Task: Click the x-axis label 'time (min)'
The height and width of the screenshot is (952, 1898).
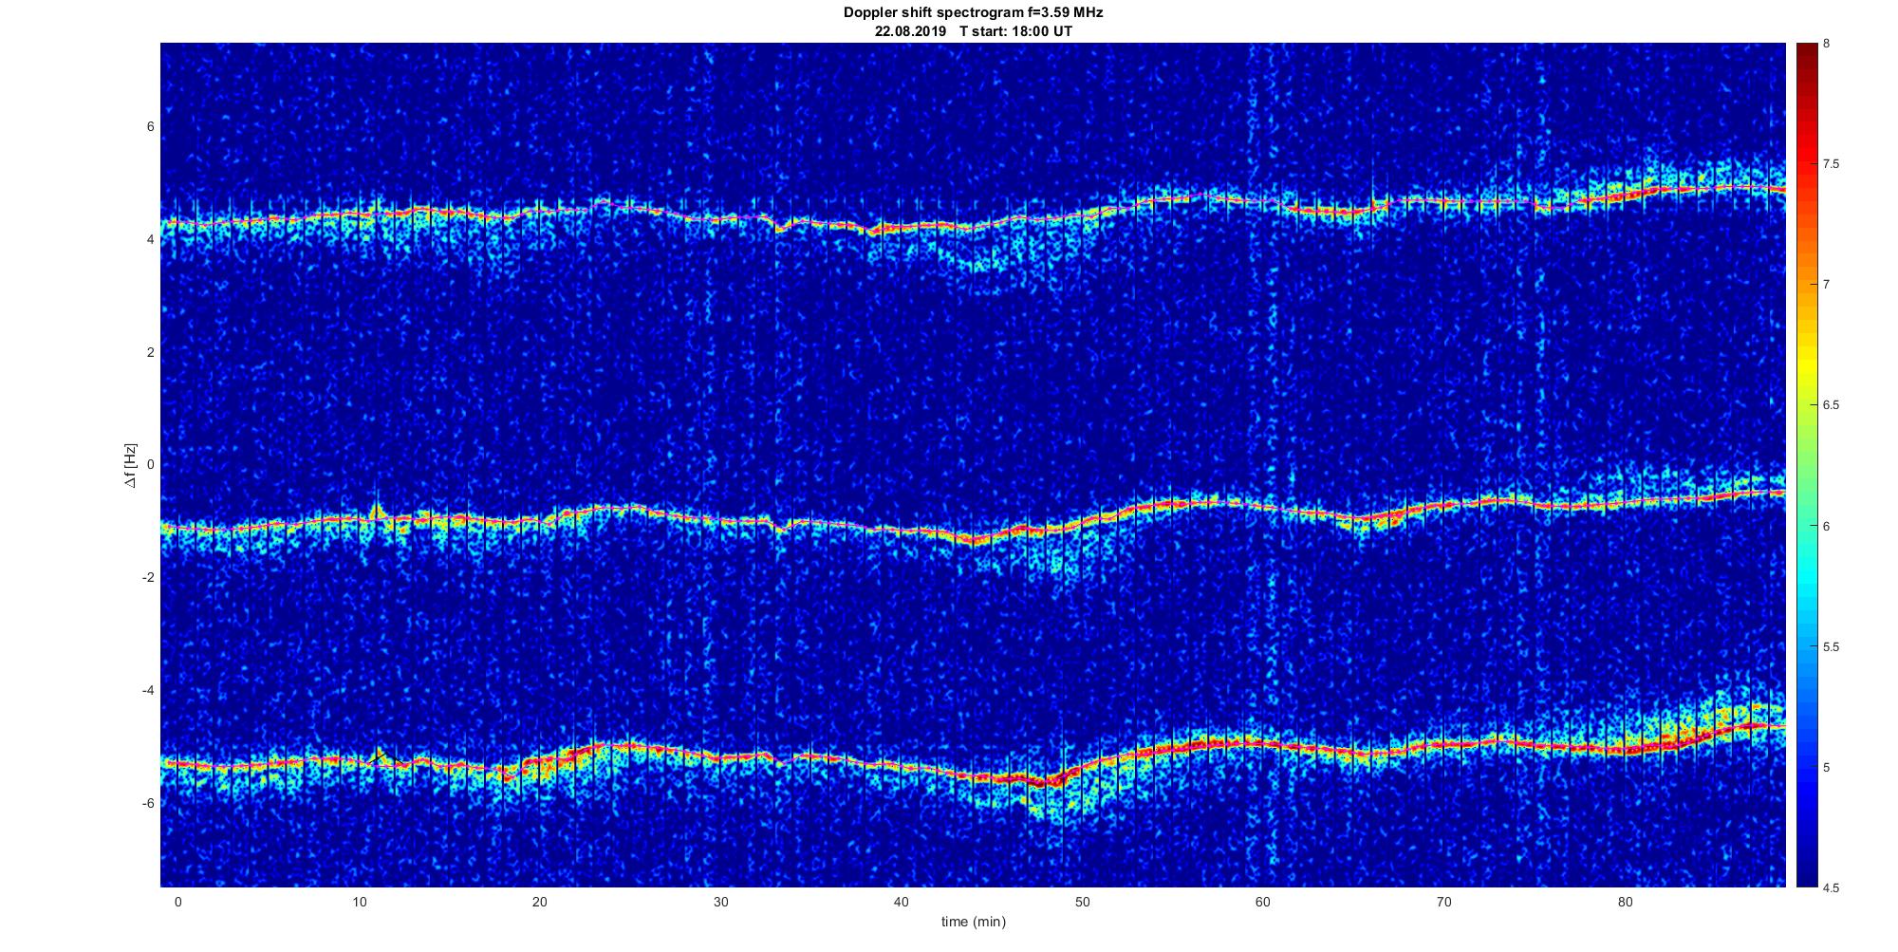Action: pos(973,922)
